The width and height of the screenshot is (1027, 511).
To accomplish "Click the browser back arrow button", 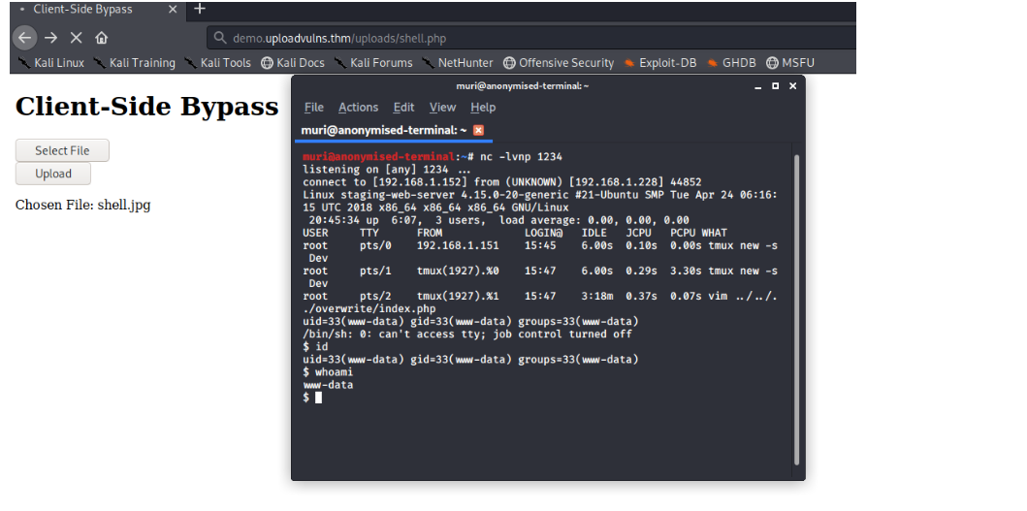I will point(25,38).
